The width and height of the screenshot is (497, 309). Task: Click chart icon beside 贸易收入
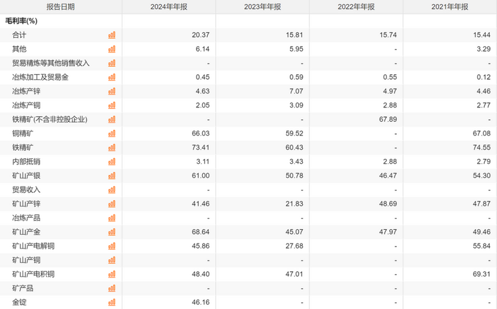(x=111, y=190)
